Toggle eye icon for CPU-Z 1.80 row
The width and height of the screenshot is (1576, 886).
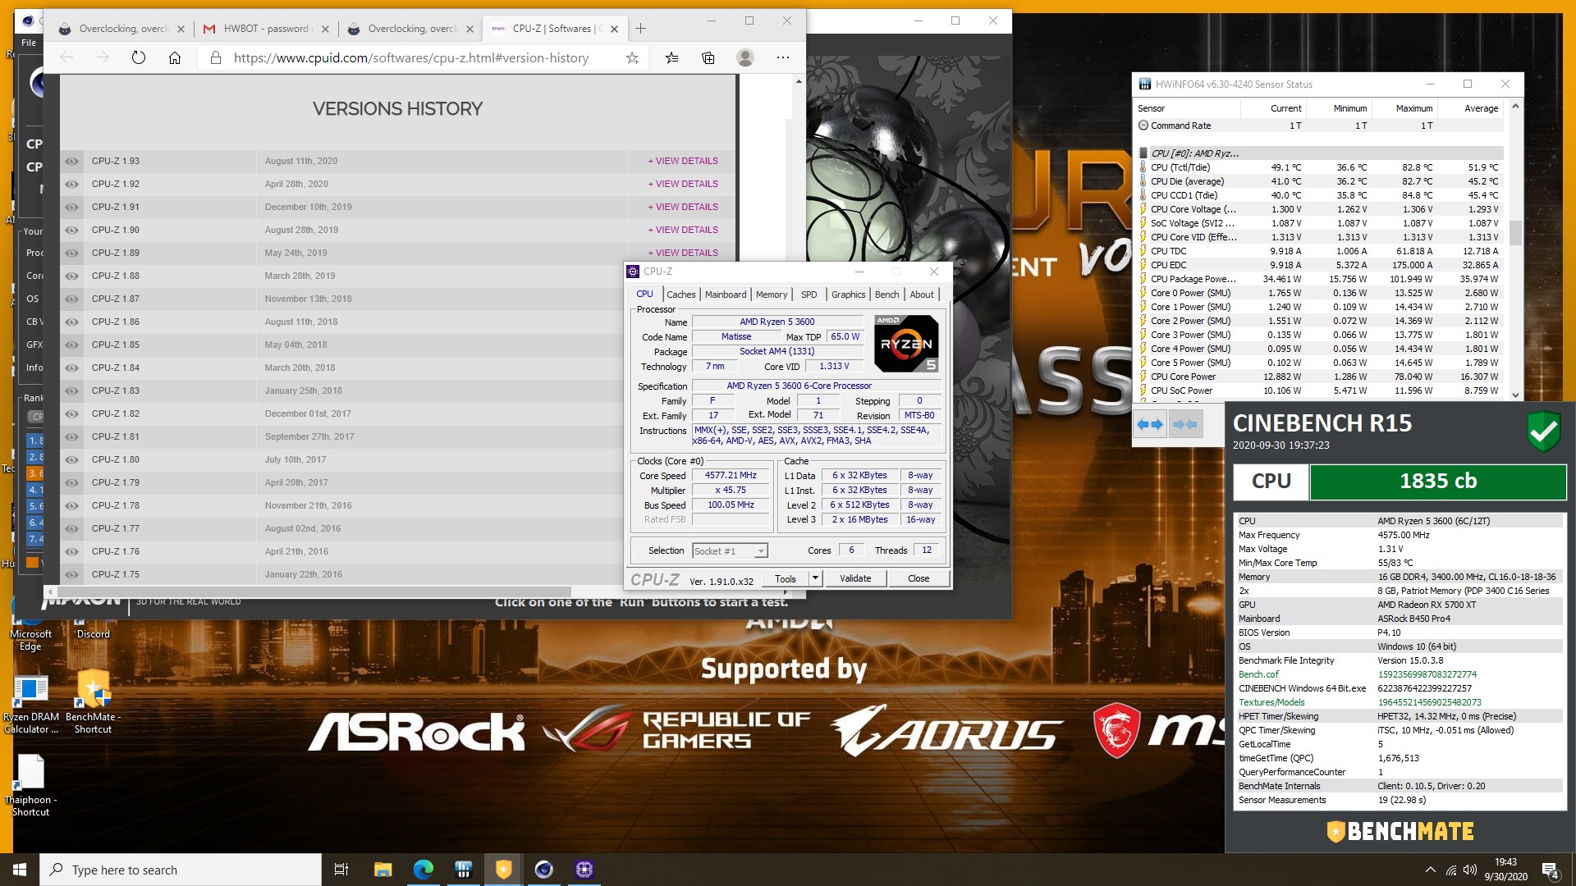click(x=72, y=459)
